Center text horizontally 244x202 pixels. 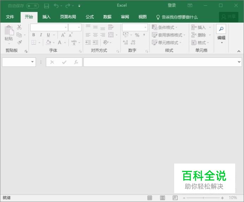point(95,35)
